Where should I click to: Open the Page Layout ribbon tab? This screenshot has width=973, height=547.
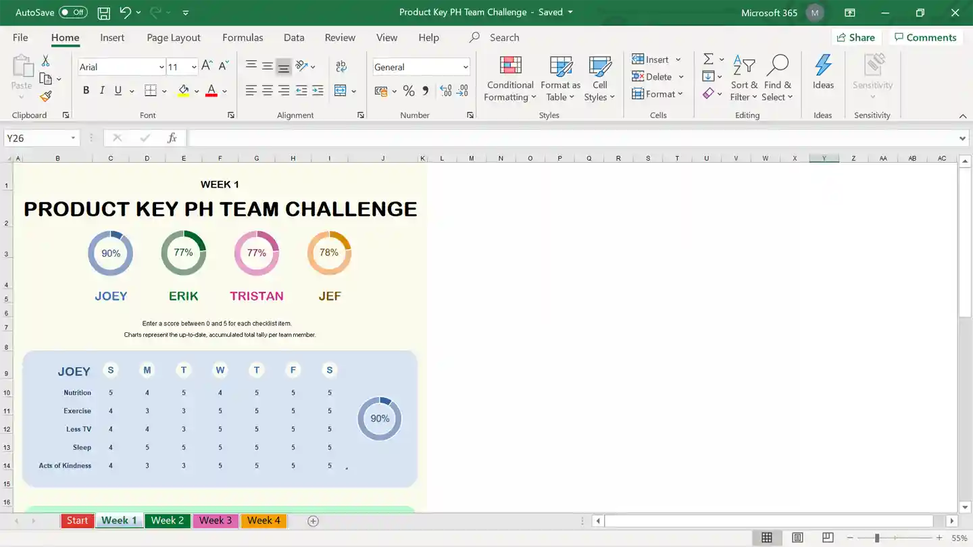(x=174, y=38)
